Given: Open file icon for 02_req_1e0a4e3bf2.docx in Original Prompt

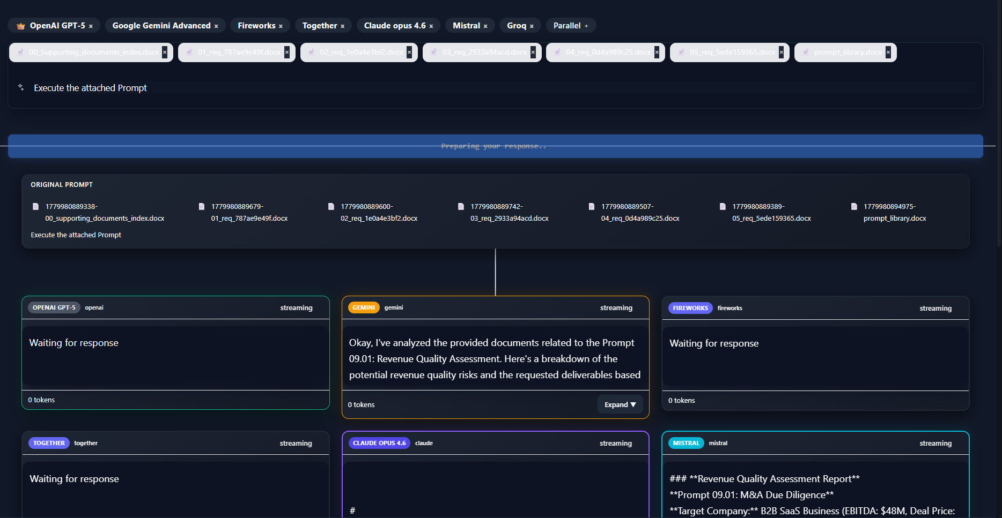Looking at the screenshot, I should (x=331, y=206).
